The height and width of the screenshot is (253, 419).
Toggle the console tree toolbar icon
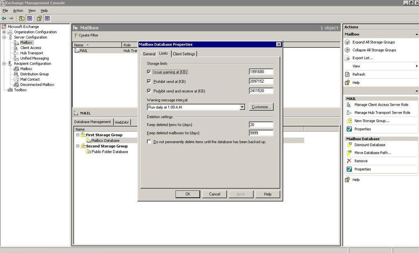tap(29, 19)
